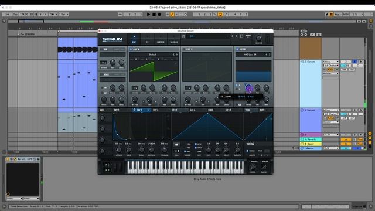Switch to Serum GLOBAL tab
This screenshot has width=375, height=211.
coord(174,39)
